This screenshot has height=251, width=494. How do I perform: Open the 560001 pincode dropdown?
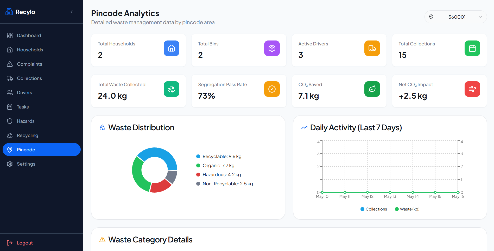click(455, 17)
